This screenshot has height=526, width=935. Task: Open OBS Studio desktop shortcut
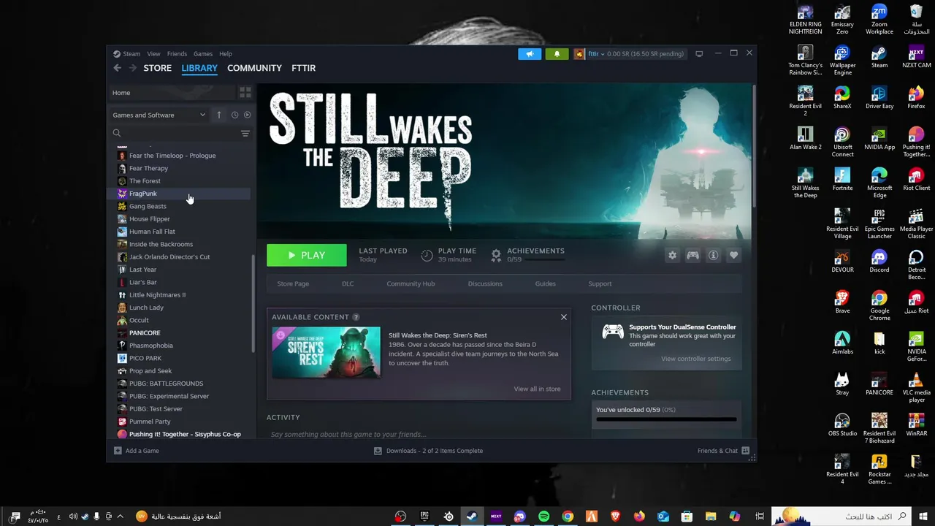(x=842, y=425)
